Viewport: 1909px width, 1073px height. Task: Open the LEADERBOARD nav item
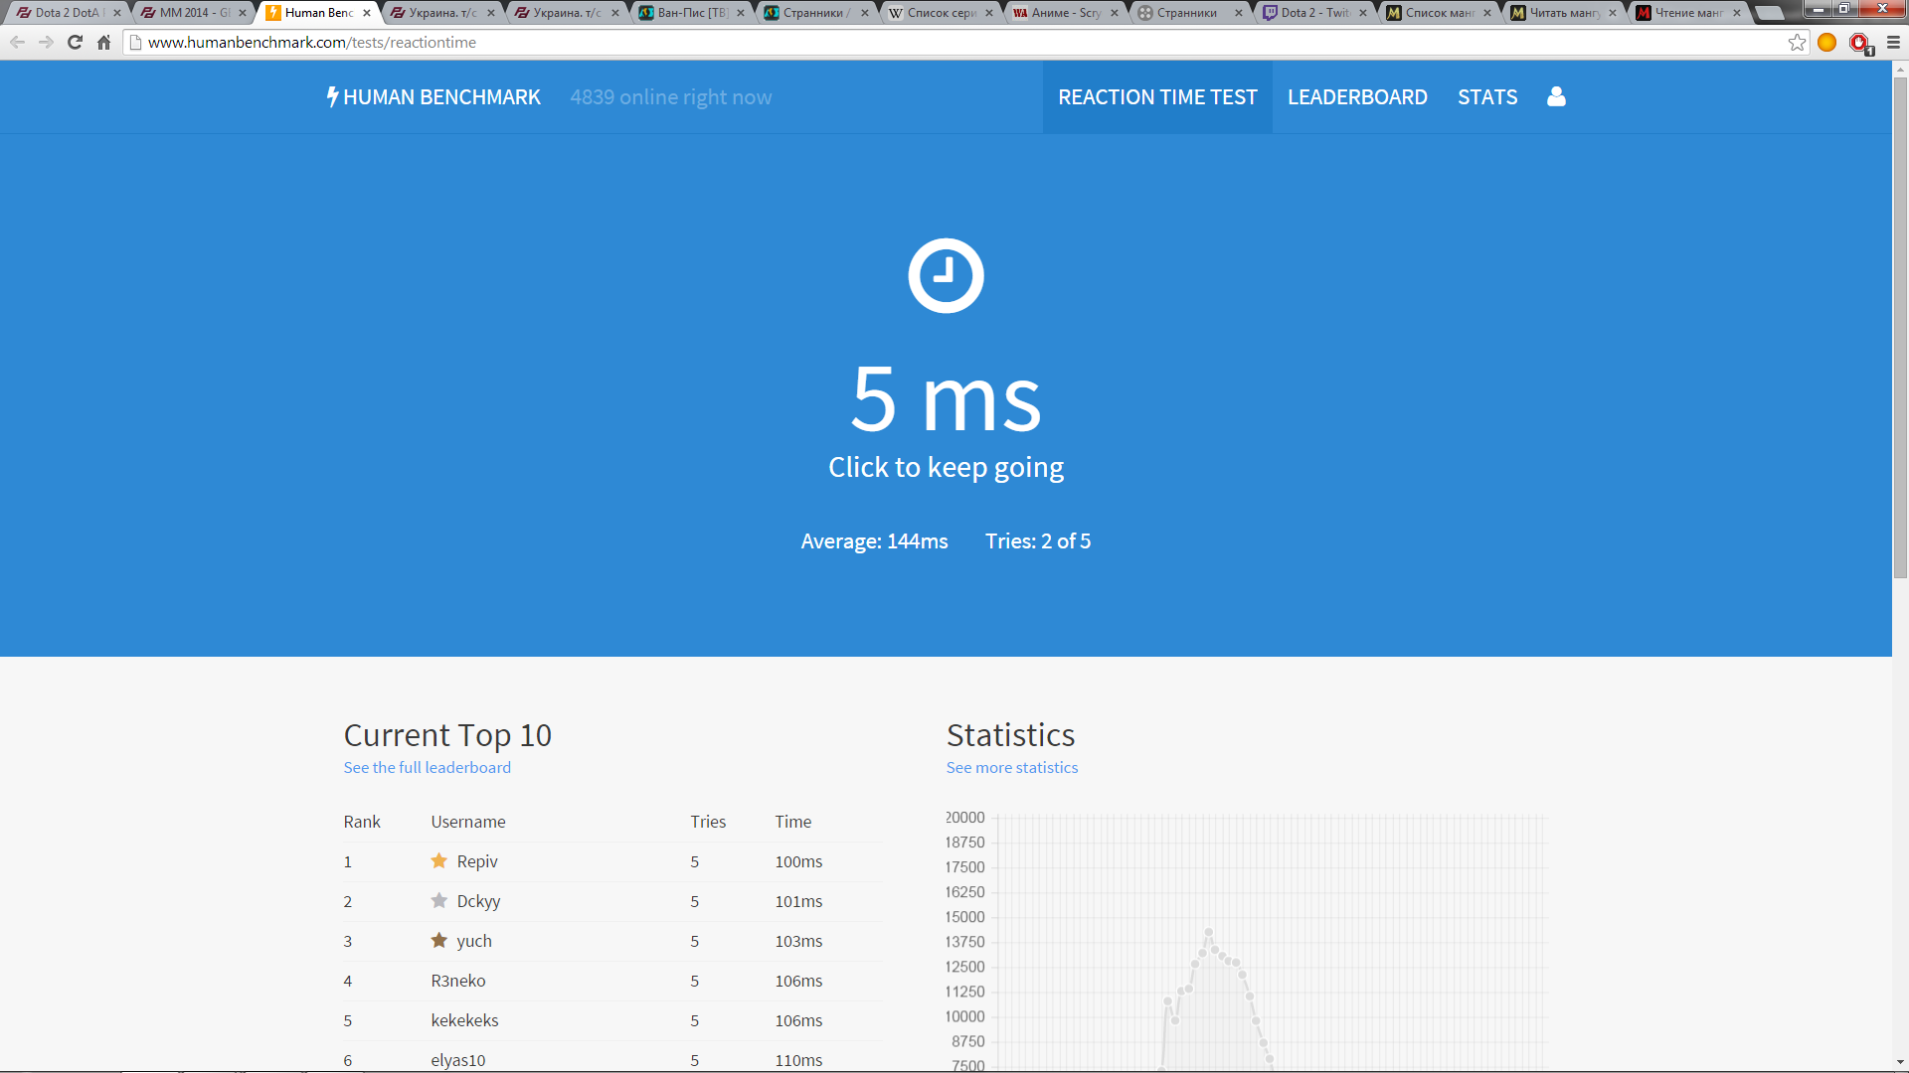(1357, 97)
